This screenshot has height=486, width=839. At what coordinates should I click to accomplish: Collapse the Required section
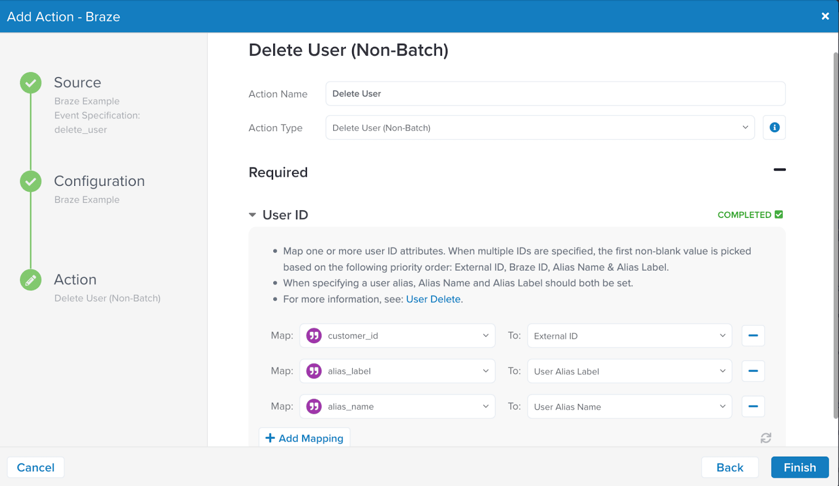point(779,170)
